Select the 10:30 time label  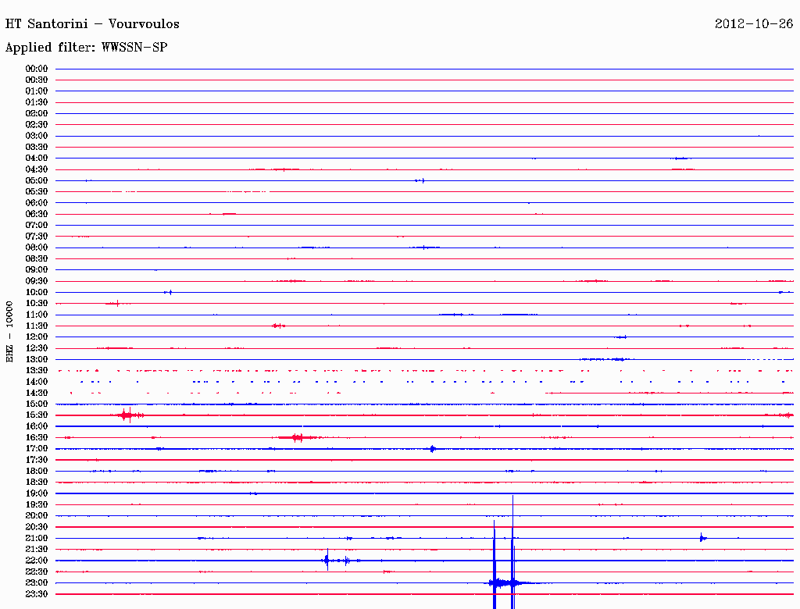coord(37,304)
